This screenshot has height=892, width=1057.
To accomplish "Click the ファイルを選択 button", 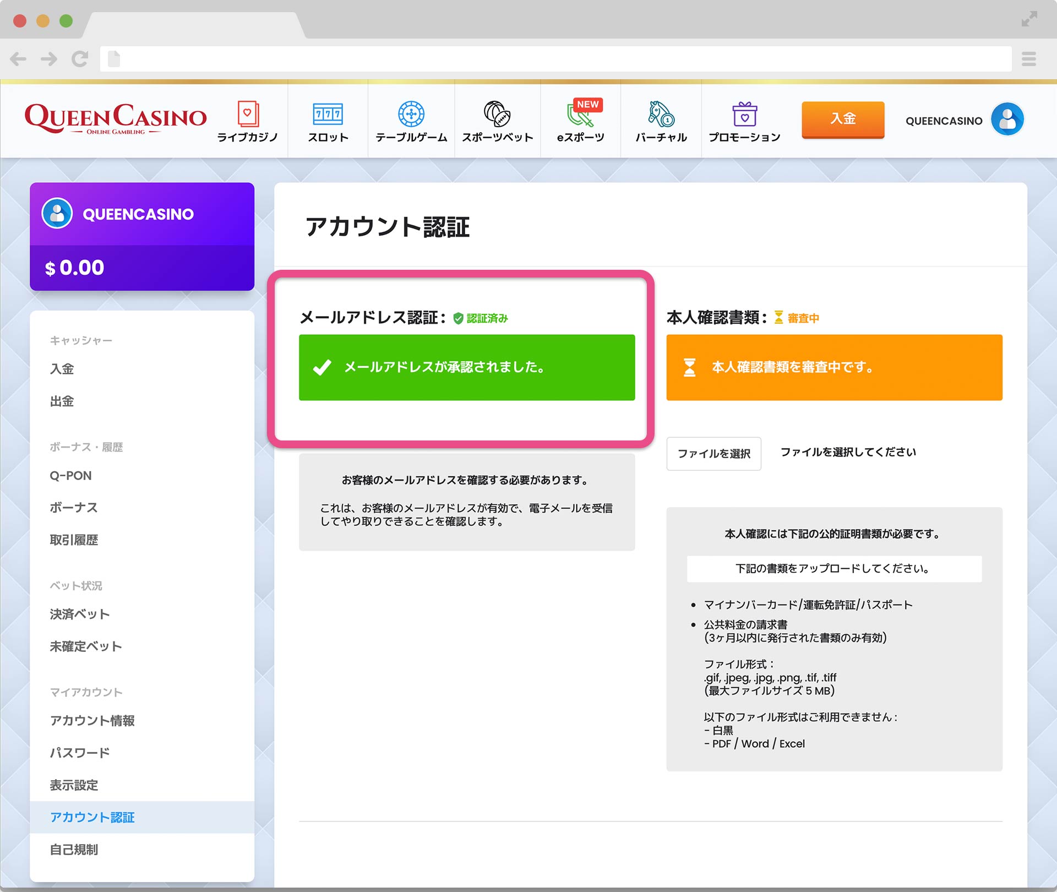I will coord(713,453).
